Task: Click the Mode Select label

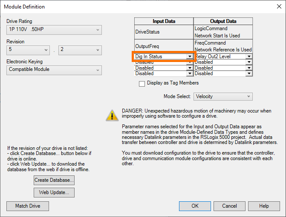Action: (177, 96)
